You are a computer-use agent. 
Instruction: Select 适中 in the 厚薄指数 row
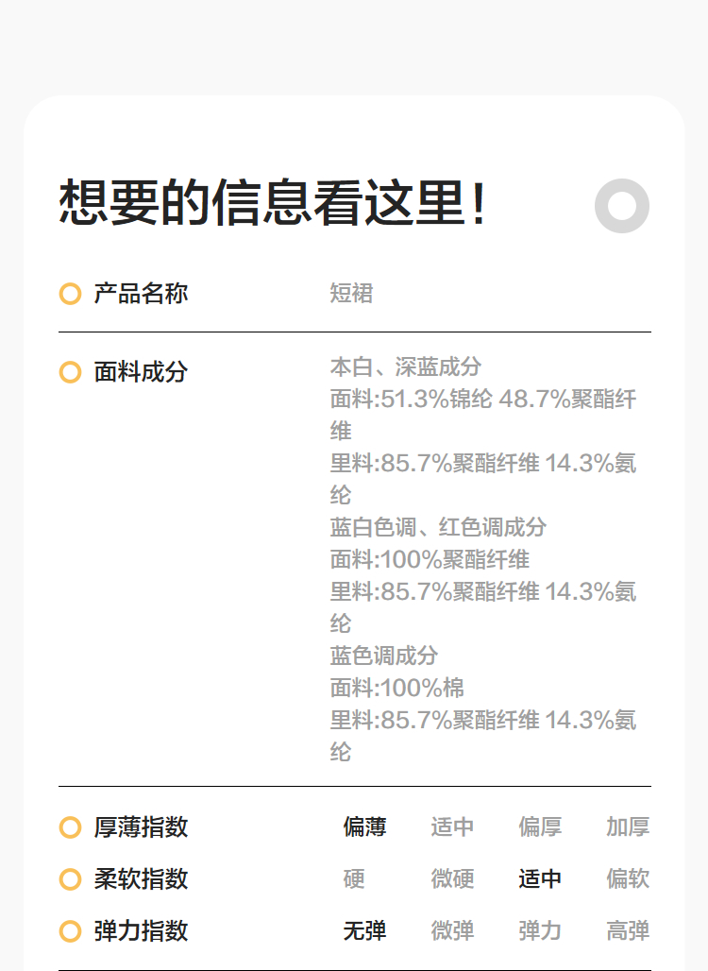[452, 827]
